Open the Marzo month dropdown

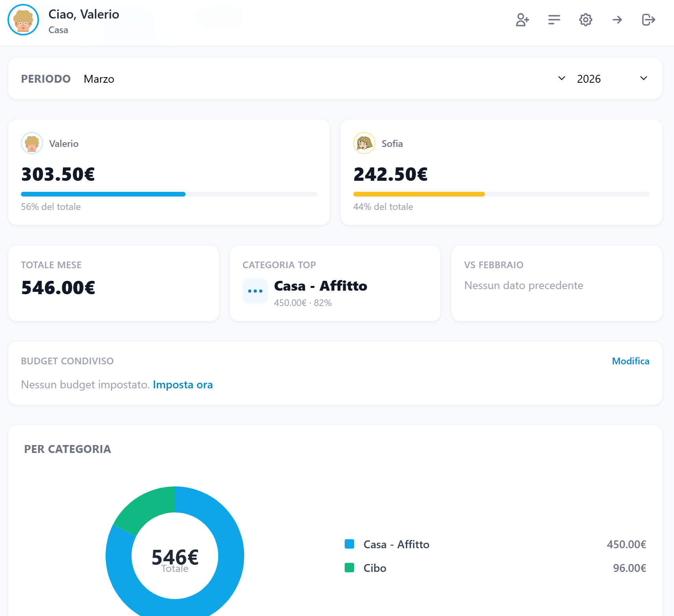click(98, 79)
